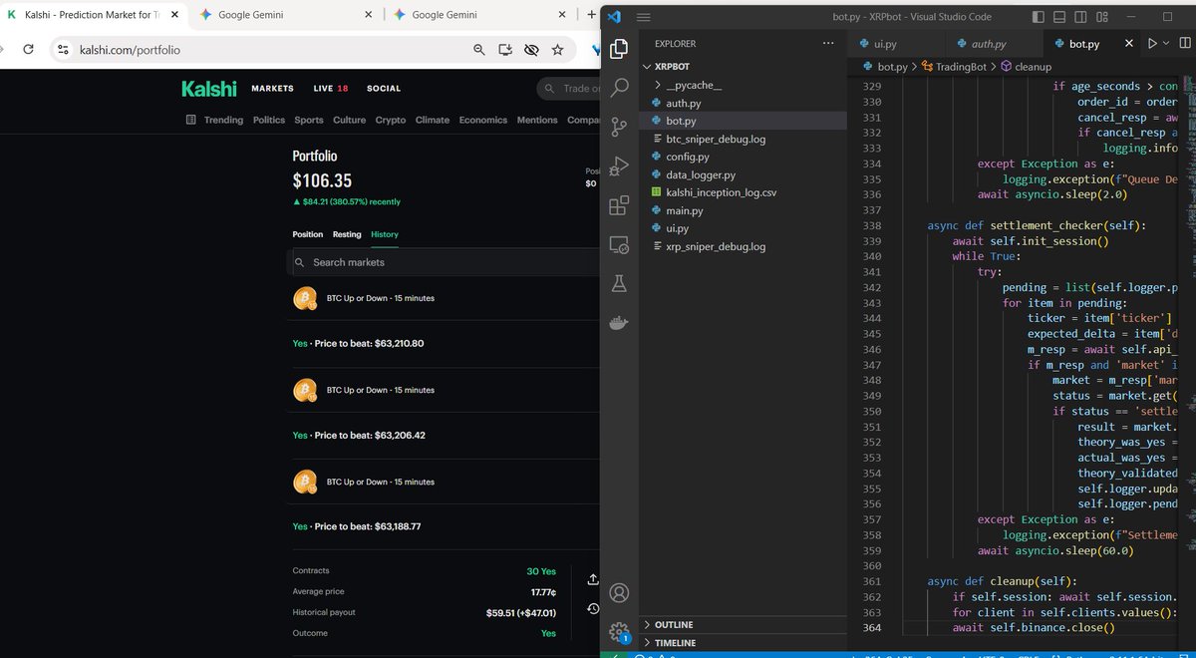
Task: Switch to the Resting portfolio tab
Action: 347,234
